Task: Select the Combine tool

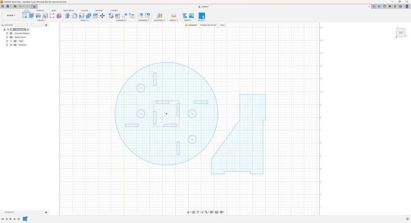Action: [88, 16]
